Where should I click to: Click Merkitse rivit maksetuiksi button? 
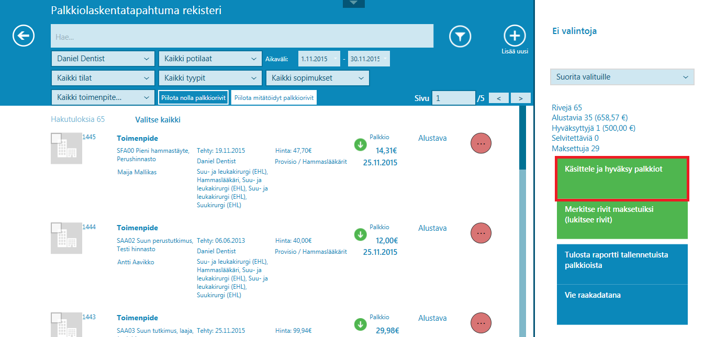pos(622,220)
